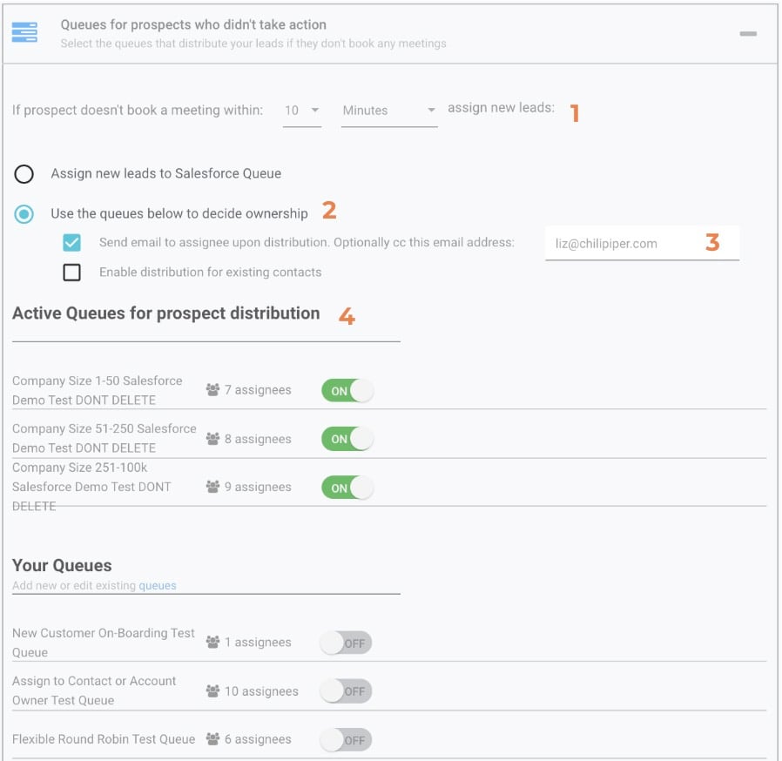
Task: Select the Assign new leads to Salesforce Queue option
Action: [x=24, y=174]
